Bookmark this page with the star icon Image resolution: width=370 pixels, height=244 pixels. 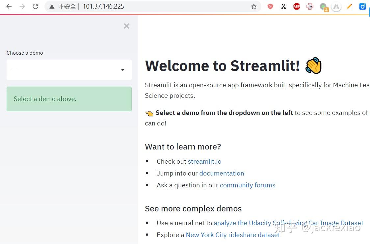pyautogui.click(x=254, y=6)
